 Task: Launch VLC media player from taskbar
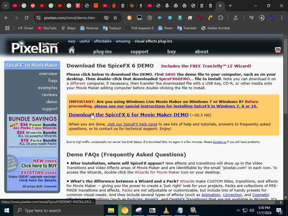click(x=166, y=210)
